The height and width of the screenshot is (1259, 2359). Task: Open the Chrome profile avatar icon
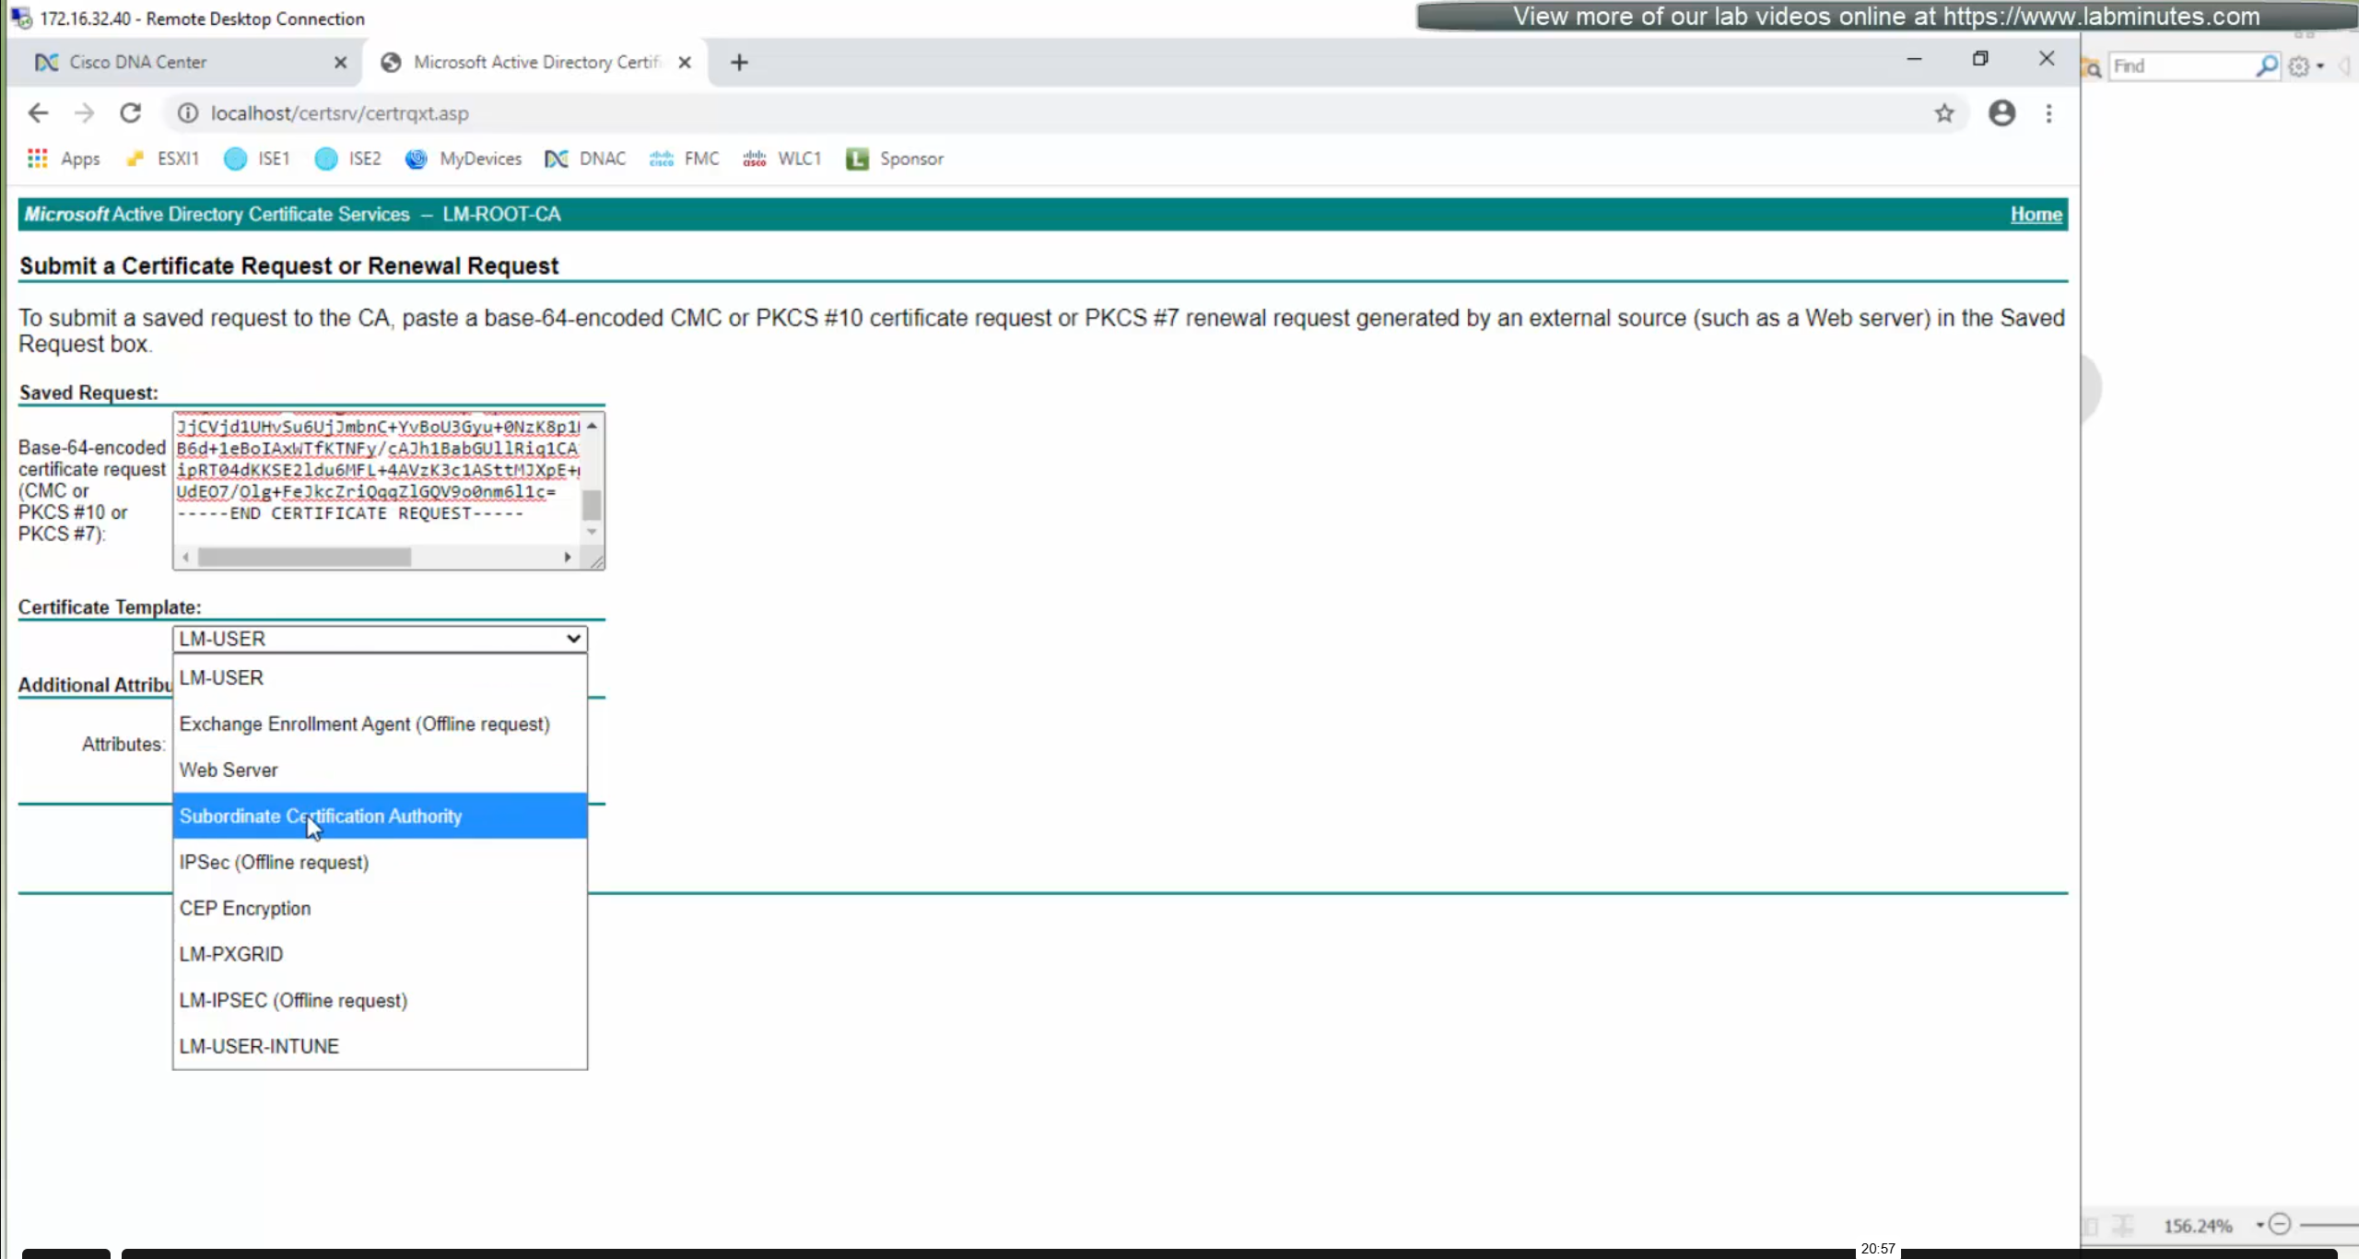2001,113
